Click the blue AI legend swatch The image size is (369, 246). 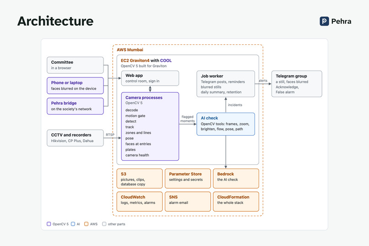pos(73,224)
